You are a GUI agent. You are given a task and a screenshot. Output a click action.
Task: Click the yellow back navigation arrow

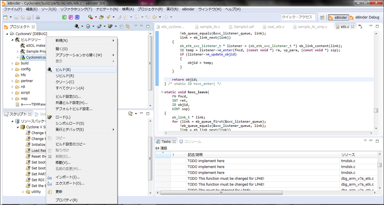(154, 17)
